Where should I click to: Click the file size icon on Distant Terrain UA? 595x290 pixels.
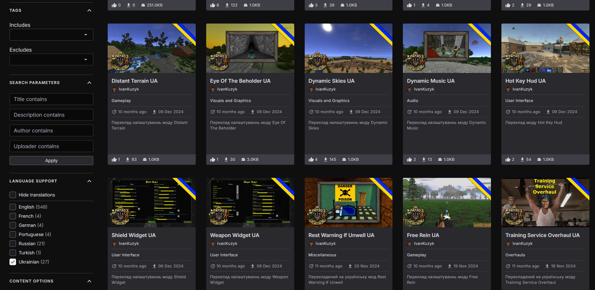pos(145,160)
